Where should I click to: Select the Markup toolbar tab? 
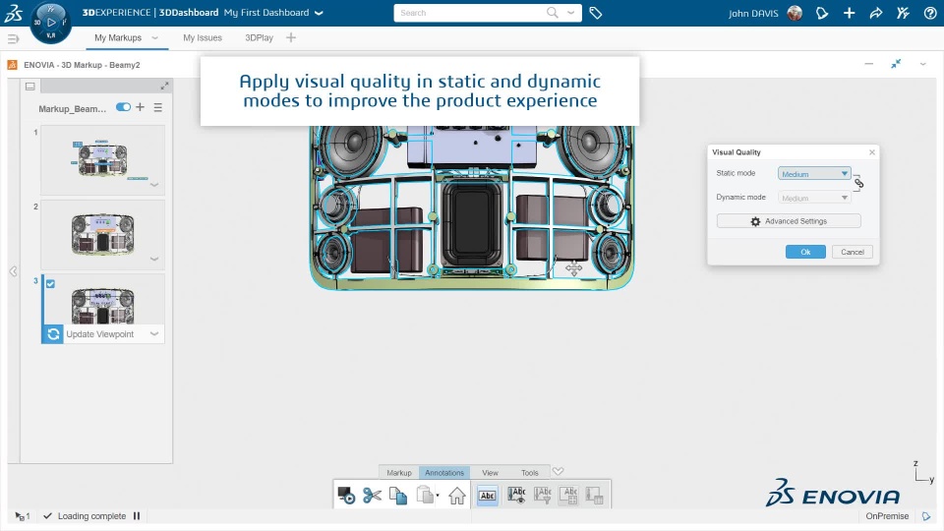[399, 473]
